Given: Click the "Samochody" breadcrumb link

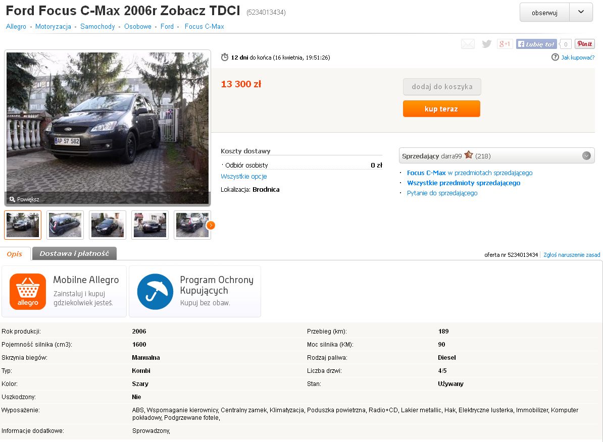Looking at the screenshot, I should (97, 27).
